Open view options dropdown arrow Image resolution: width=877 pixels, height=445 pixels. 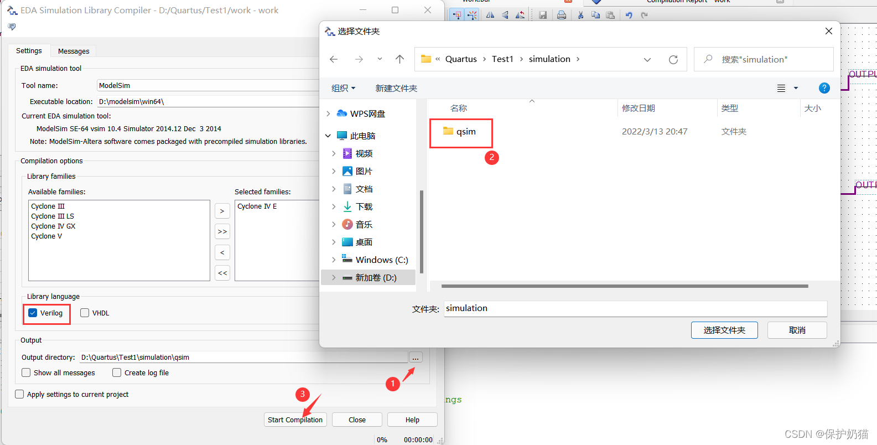coord(796,88)
